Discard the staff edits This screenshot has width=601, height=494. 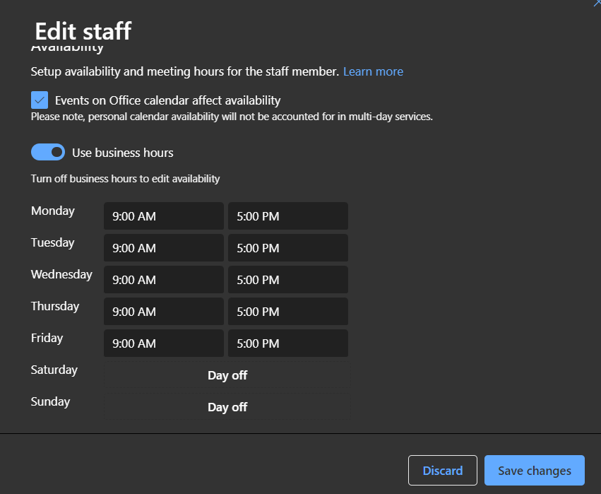click(443, 471)
